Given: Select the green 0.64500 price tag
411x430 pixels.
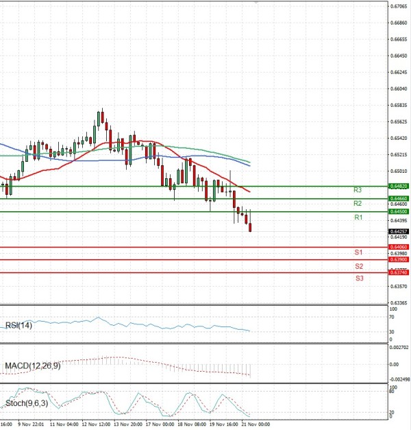Looking at the screenshot, I should point(399,212).
